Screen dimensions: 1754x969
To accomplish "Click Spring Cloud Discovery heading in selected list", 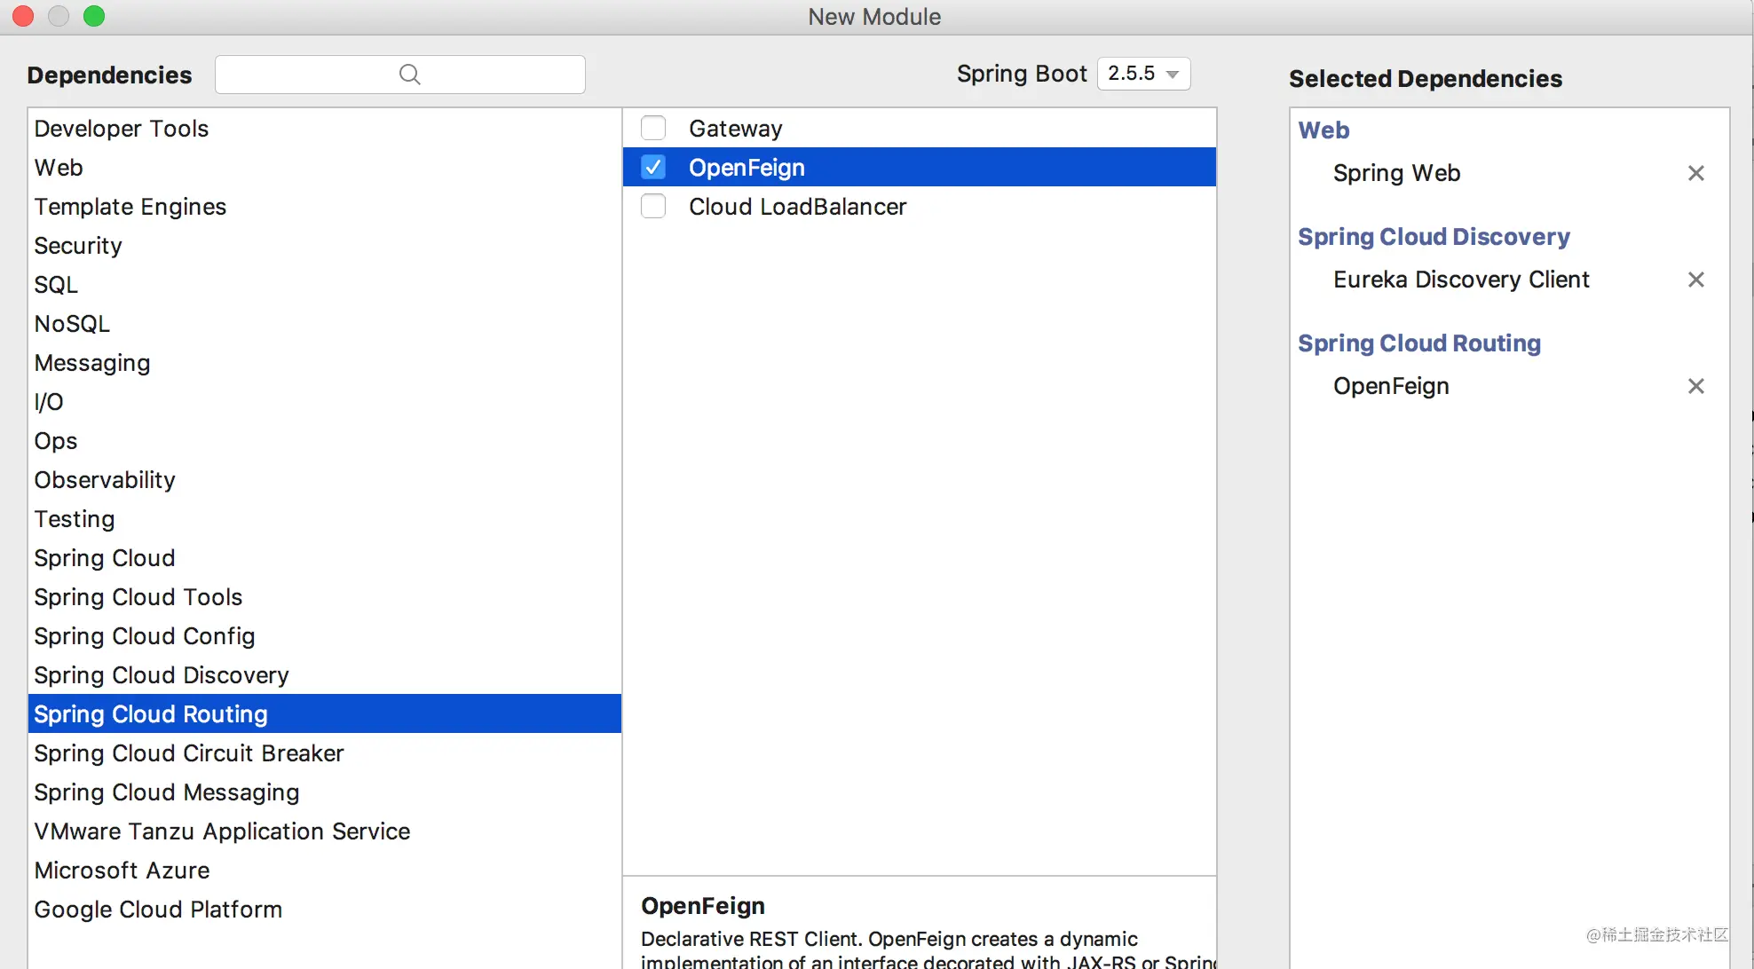I will coord(1434,237).
